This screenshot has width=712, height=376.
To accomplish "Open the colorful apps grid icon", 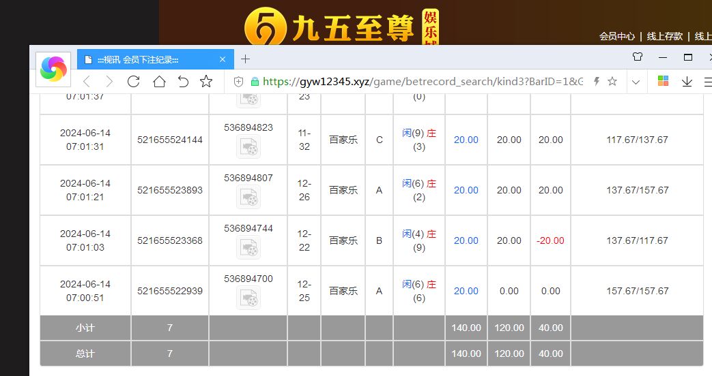I will (663, 81).
